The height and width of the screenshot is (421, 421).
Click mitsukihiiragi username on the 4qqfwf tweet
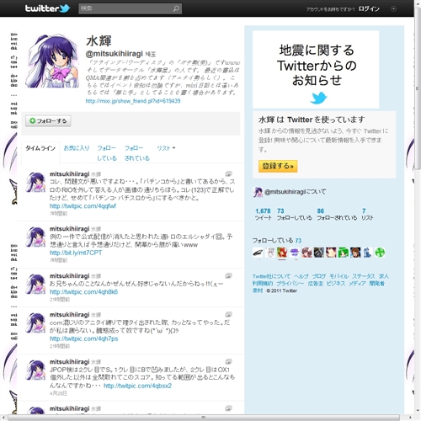click(x=70, y=174)
